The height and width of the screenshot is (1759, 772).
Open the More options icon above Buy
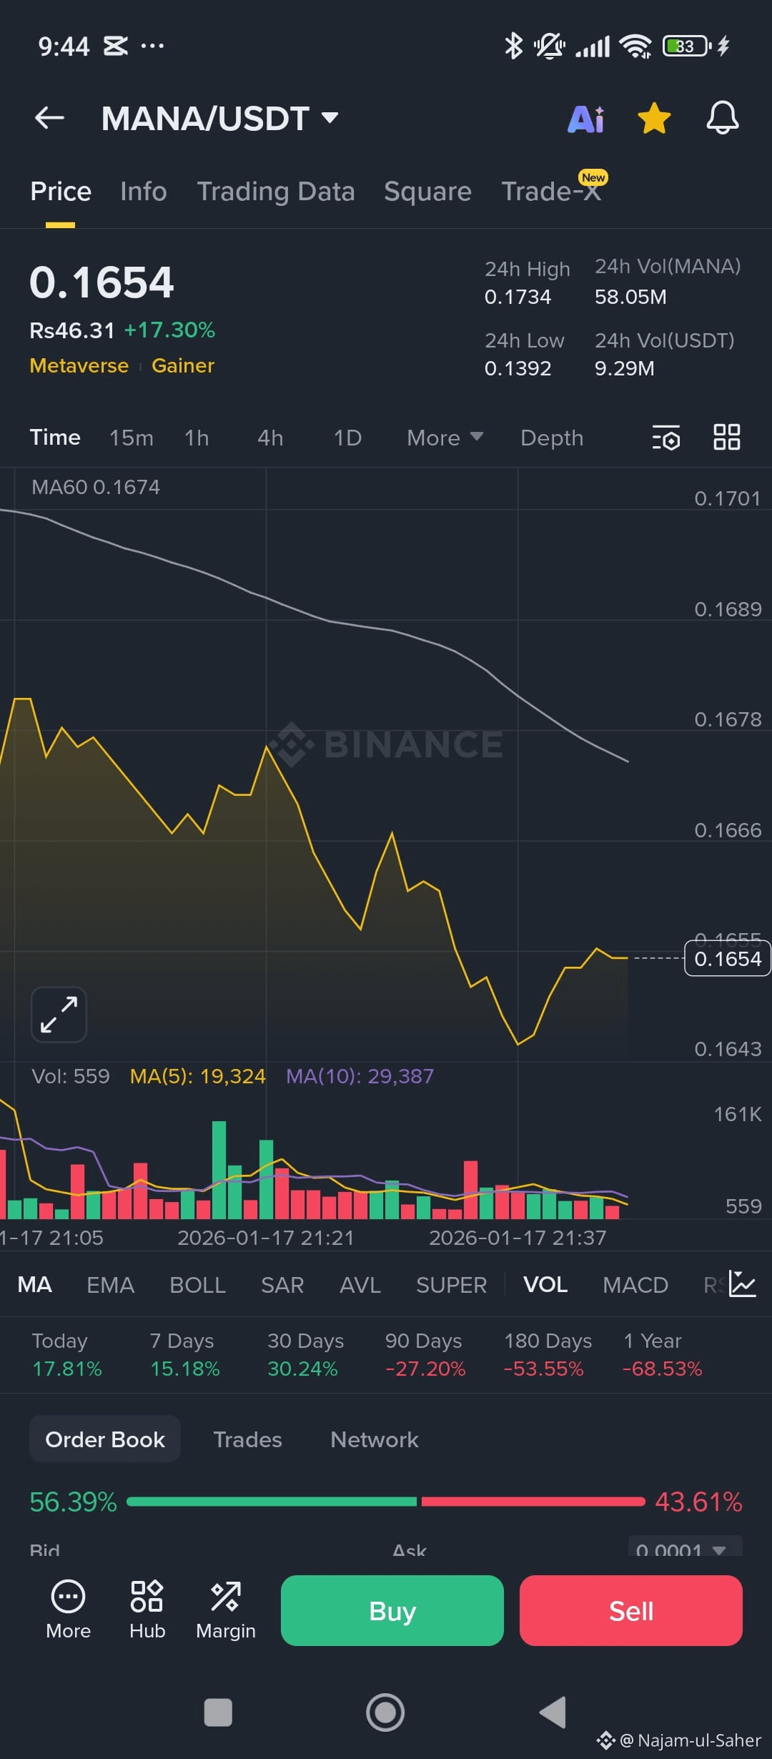click(68, 1610)
